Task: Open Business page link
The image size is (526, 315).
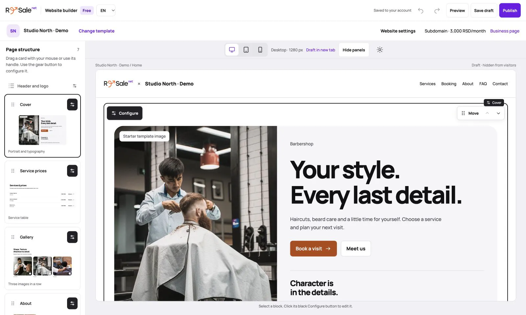Action: click(505, 31)
